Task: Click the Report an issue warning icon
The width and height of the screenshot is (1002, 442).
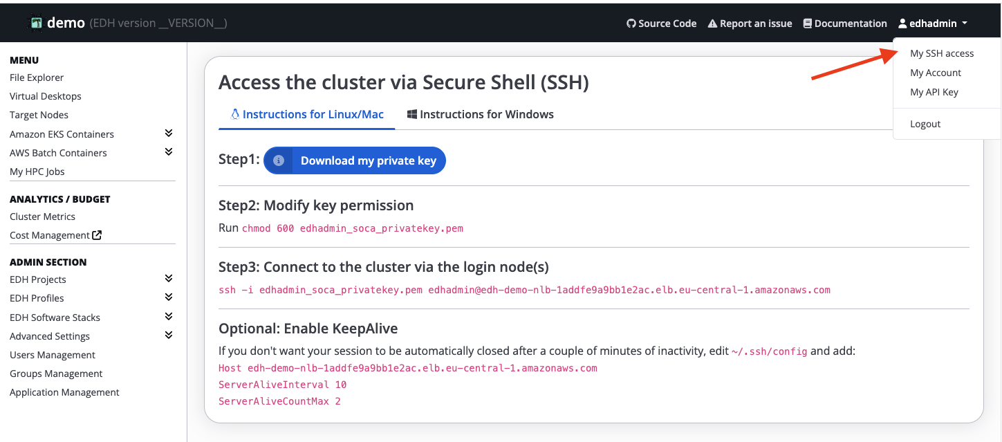Action: point(712,24)
